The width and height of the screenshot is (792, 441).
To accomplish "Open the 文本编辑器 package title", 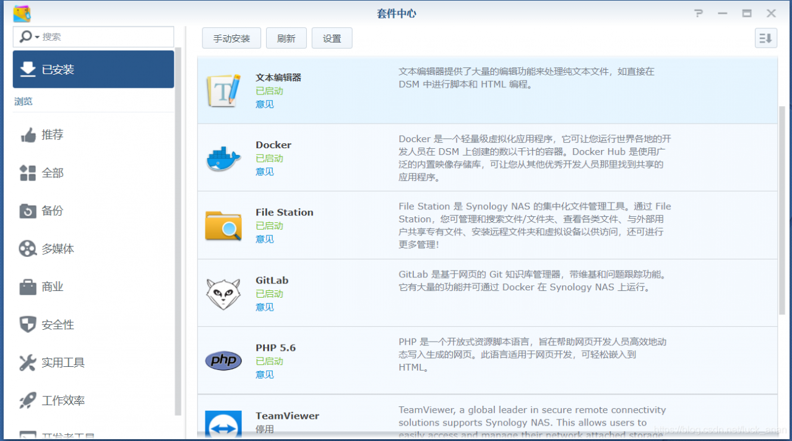I will (x=278, y=78).
